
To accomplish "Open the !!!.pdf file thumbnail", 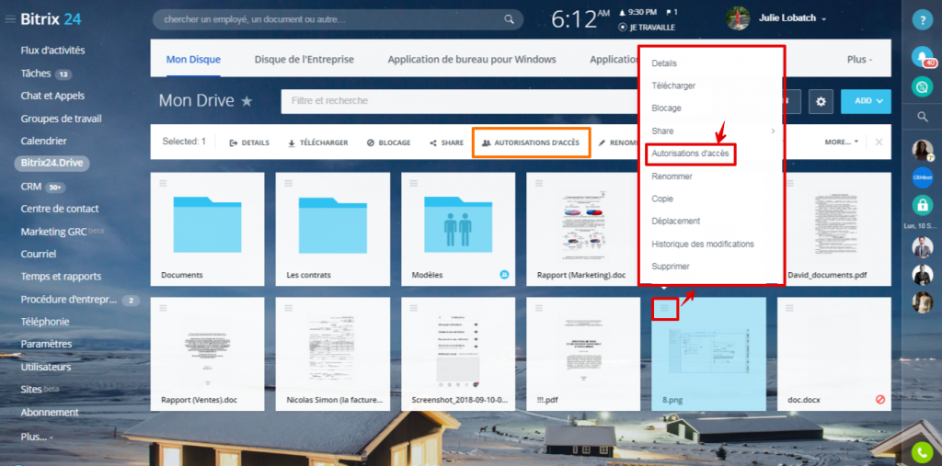I will click(583, 349).
